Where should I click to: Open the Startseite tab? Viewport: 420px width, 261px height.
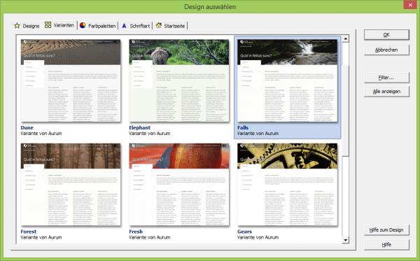coord(170,26)
